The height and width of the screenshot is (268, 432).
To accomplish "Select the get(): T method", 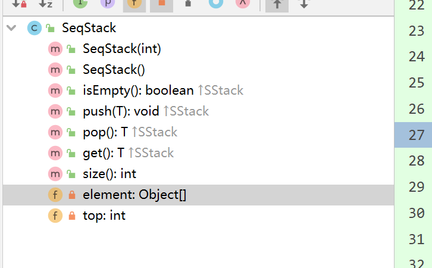I will pos(104,153).
